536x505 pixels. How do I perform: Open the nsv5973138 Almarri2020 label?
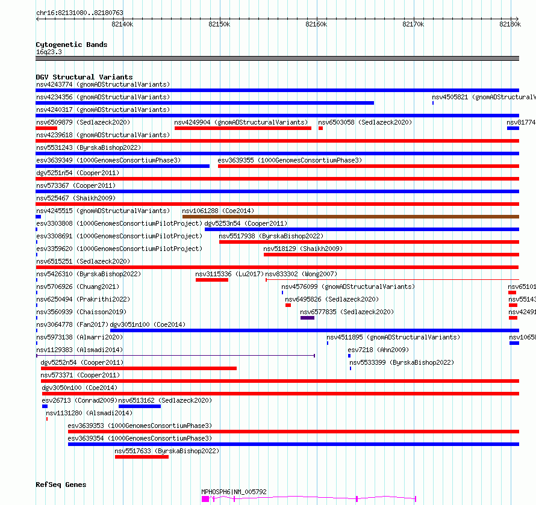click(79, 337)
